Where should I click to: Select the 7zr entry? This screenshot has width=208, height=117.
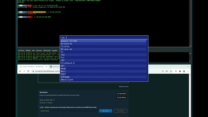tap(103, 58)
